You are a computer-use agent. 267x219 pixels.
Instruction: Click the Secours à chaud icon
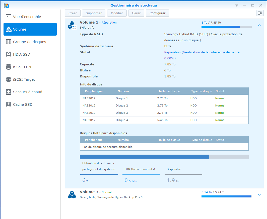(9, 92)
